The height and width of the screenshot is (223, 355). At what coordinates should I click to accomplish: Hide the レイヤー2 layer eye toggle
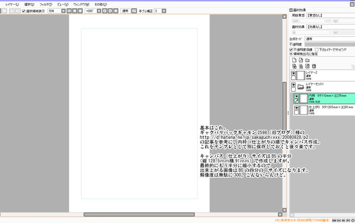click(293, 73)
